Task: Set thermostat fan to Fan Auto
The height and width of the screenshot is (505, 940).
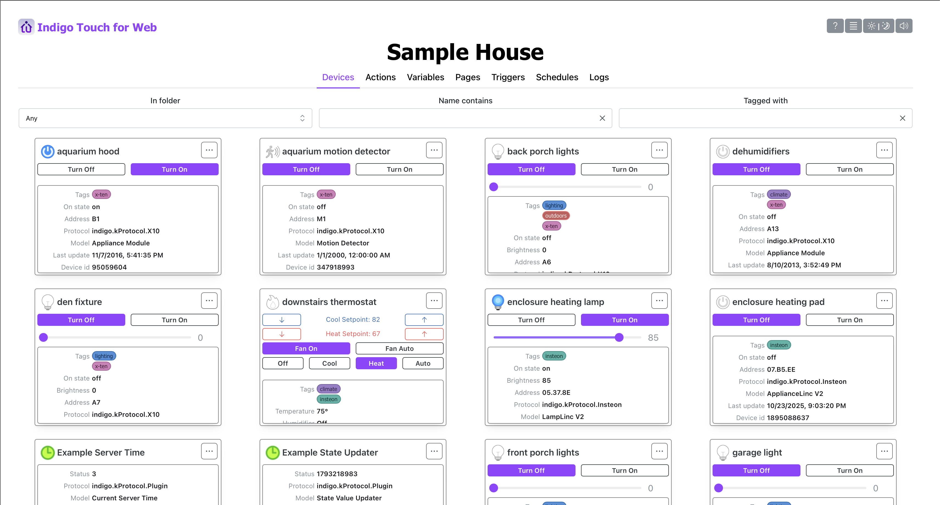Action: pos(400,348)
